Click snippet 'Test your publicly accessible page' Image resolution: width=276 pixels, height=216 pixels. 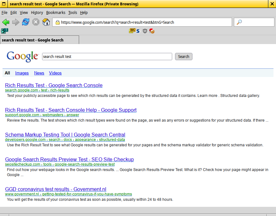click(x=133, y=96)
